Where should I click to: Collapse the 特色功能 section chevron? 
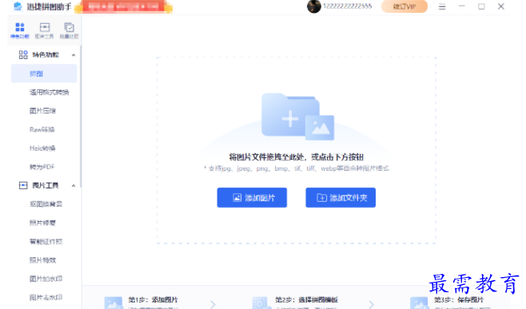[x=74, y=55]
